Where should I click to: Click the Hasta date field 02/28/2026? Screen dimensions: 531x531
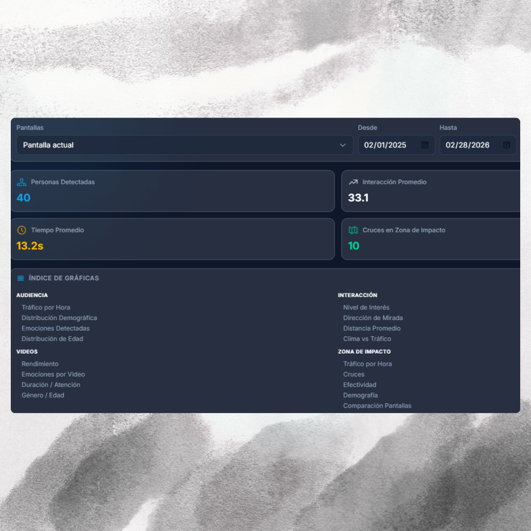(x=467, y=145)
